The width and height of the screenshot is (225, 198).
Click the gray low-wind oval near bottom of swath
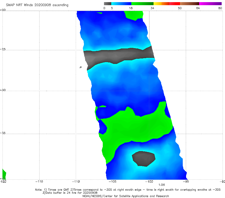144,159
